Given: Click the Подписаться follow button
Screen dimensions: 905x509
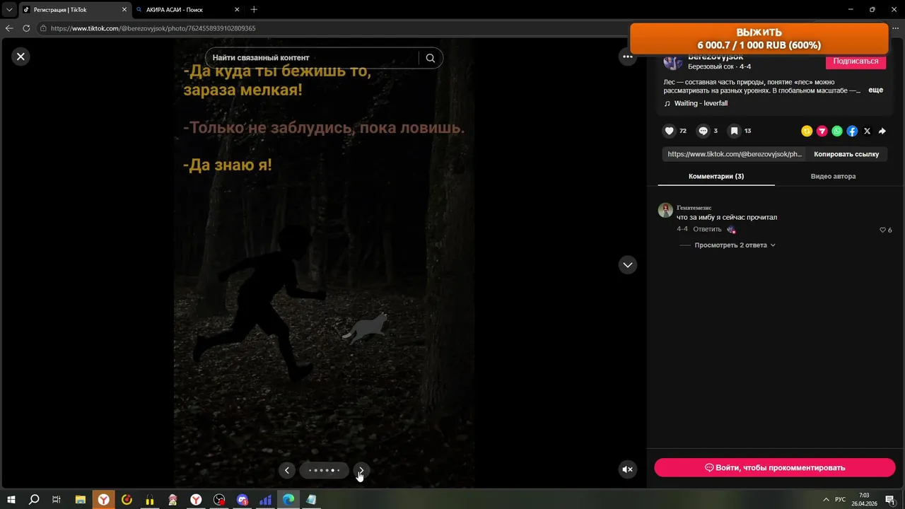Looking at the screenshot, I should point(856,62).
